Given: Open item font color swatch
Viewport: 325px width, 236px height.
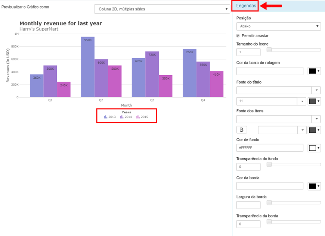Looking at the screenshot, I should pos(314,130).
